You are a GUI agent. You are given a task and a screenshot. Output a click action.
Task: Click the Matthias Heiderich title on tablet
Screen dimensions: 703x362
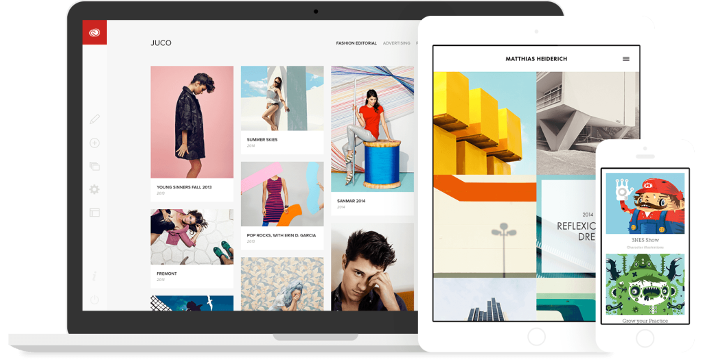536,59
